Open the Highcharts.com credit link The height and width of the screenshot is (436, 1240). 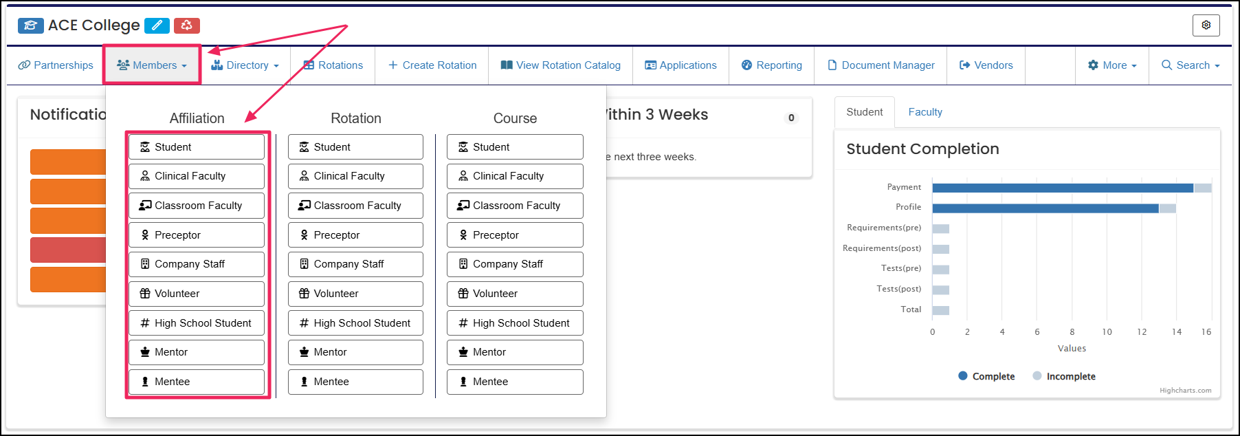click(x=1185, y=391)
